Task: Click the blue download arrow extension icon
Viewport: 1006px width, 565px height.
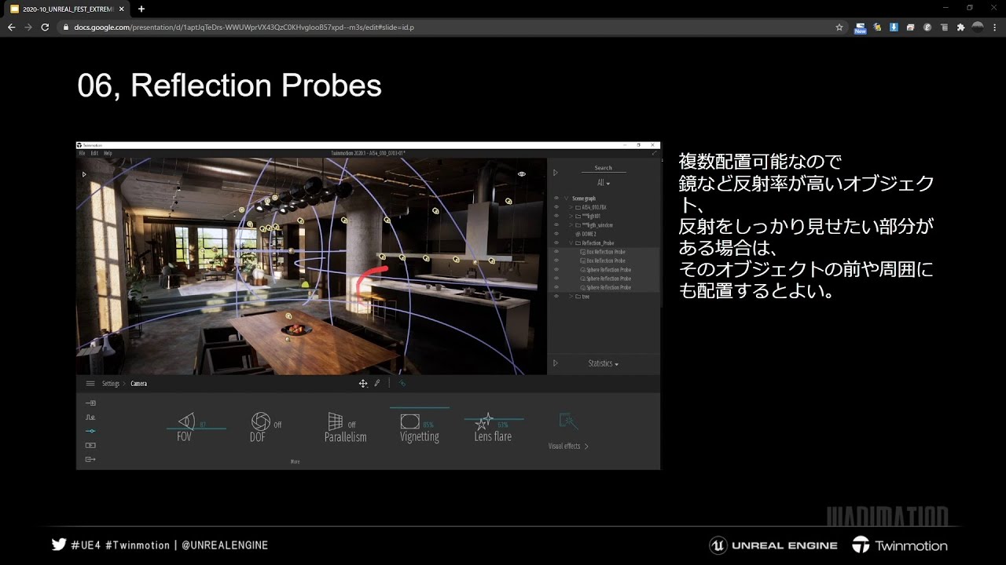Action: click(894, 27)
